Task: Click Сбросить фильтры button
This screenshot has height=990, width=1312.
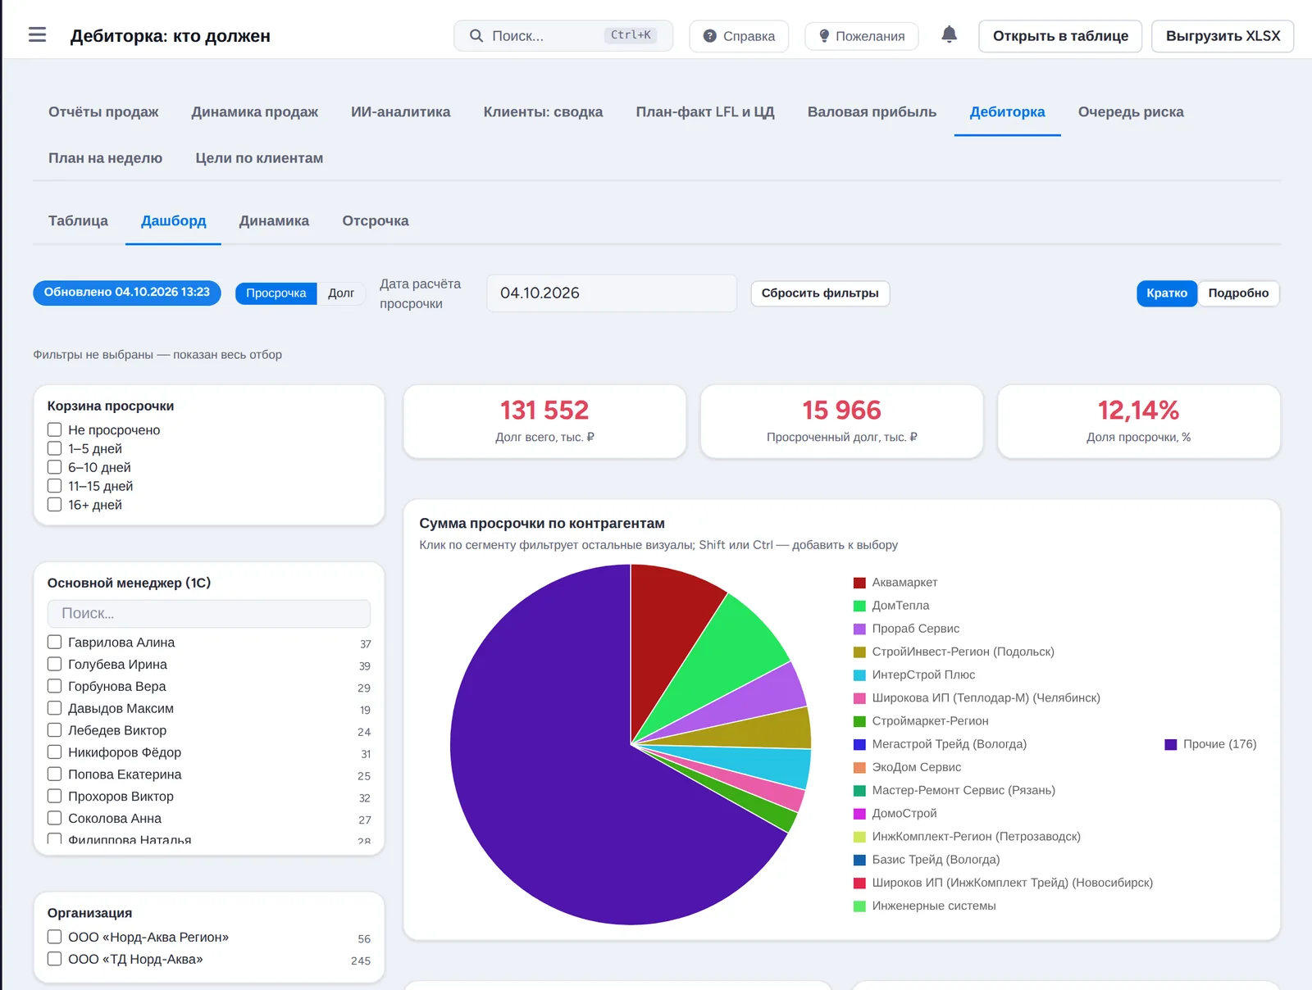Action: coord(820,293)
